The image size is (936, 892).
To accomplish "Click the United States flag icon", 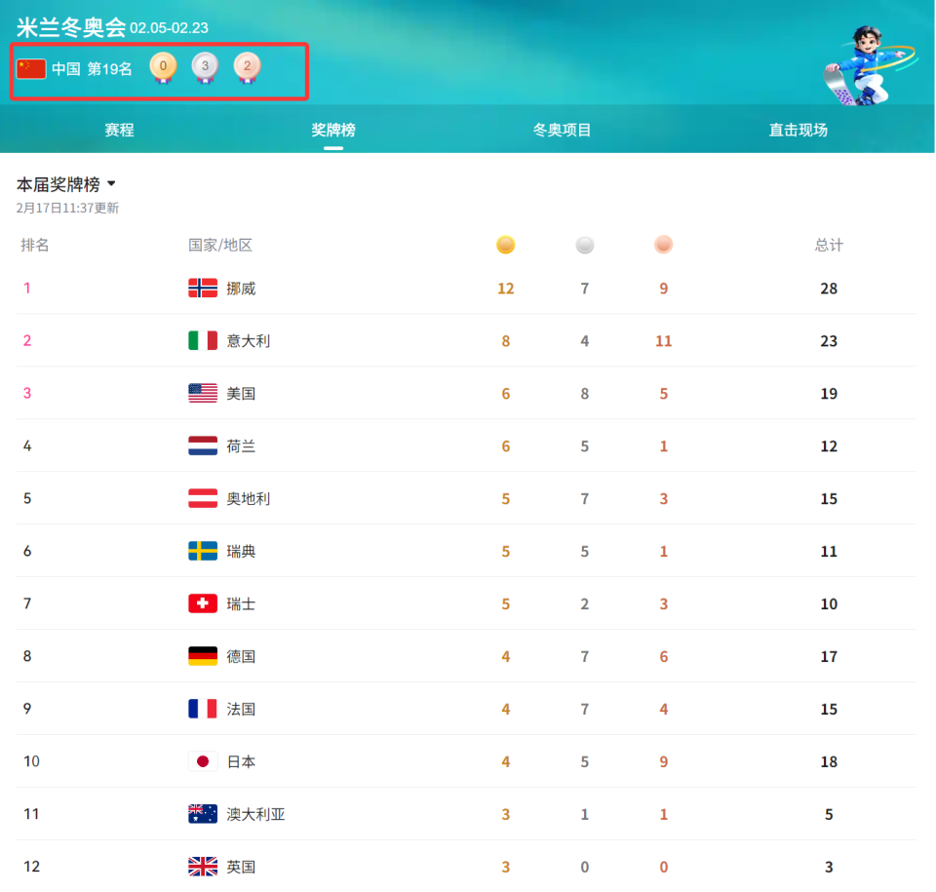I will (202, 393).
